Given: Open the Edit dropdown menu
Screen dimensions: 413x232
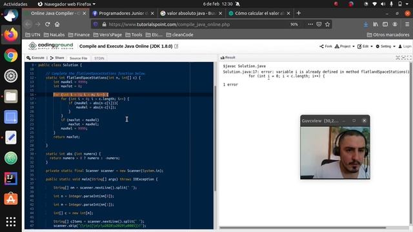Looking at the screenshot, I should click(x=365, y=46).
